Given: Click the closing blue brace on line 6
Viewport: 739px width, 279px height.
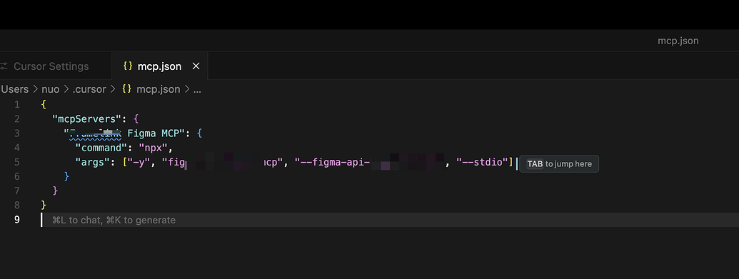Looking at the screenshot, I should 66,176.
